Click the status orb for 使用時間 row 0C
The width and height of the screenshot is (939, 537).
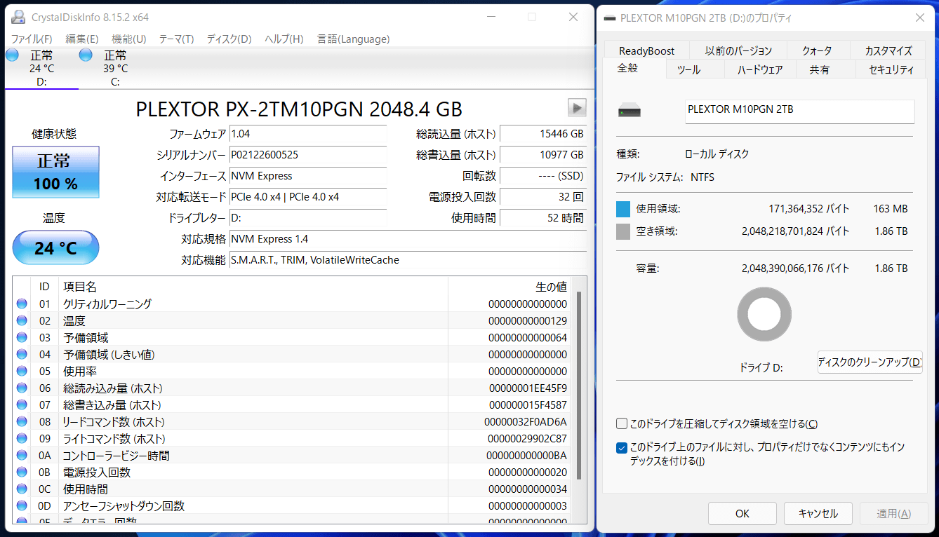22,489
